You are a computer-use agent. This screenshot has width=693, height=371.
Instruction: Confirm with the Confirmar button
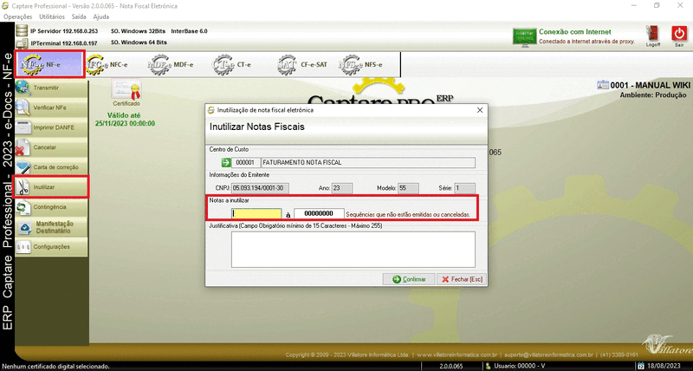click(x=409, y=279)
